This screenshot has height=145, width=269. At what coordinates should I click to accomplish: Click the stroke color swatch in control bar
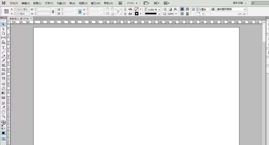click(137, 14)
